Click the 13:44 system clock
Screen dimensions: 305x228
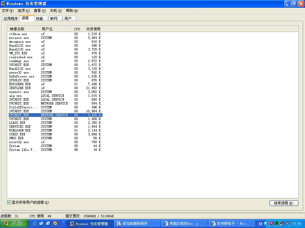(x=296, y=224)
